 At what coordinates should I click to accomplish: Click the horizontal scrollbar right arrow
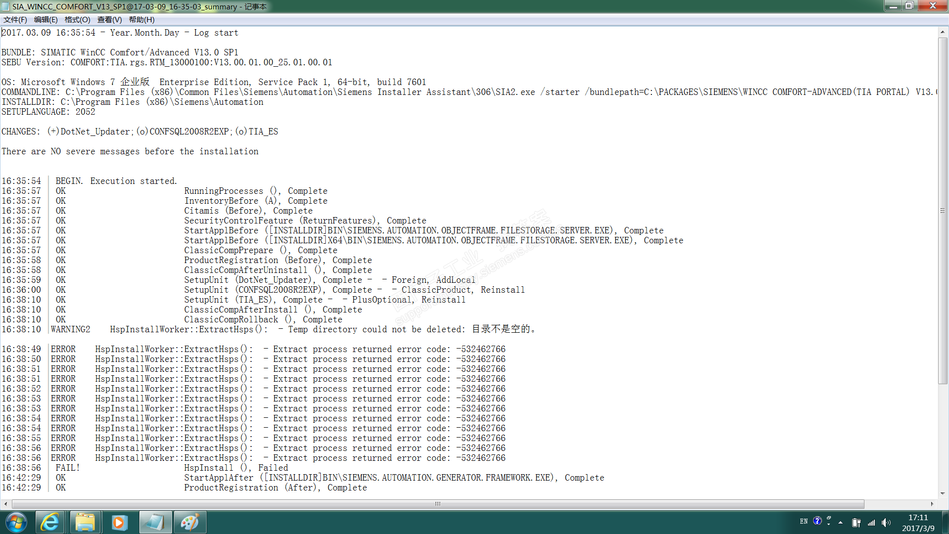932,504
